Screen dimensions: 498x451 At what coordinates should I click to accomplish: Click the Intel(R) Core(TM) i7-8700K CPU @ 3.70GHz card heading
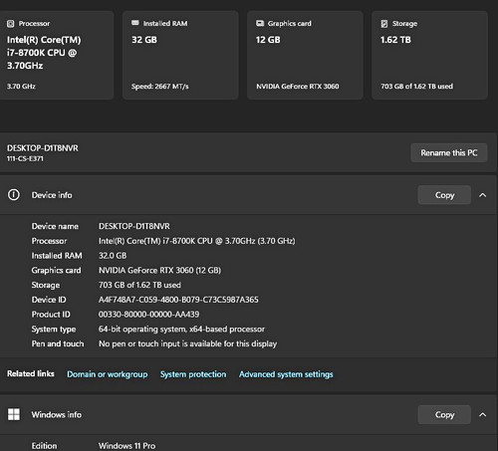point(44,53)
